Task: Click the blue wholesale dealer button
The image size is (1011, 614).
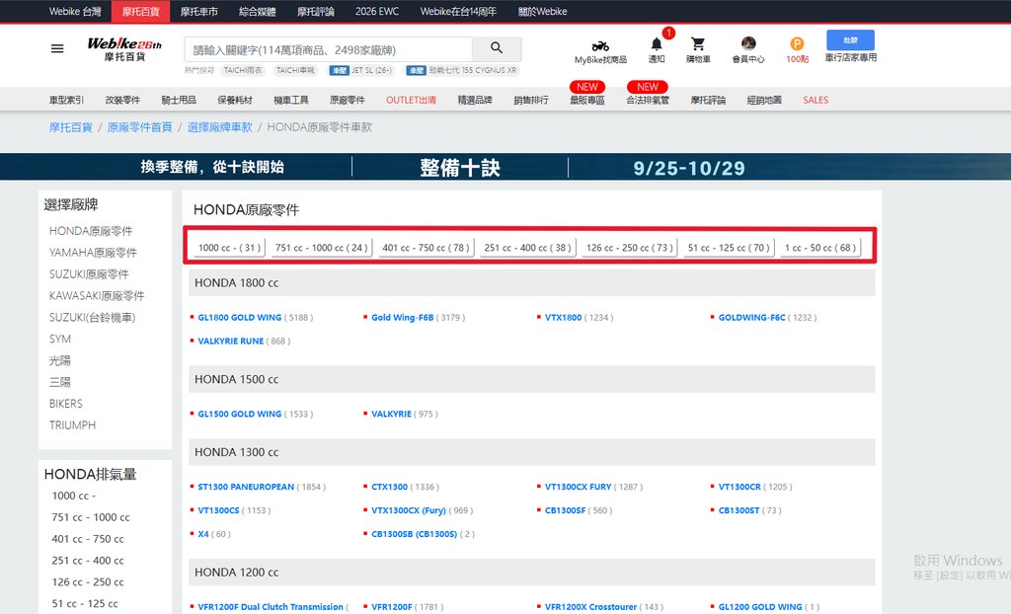Action: pos(850,40)
